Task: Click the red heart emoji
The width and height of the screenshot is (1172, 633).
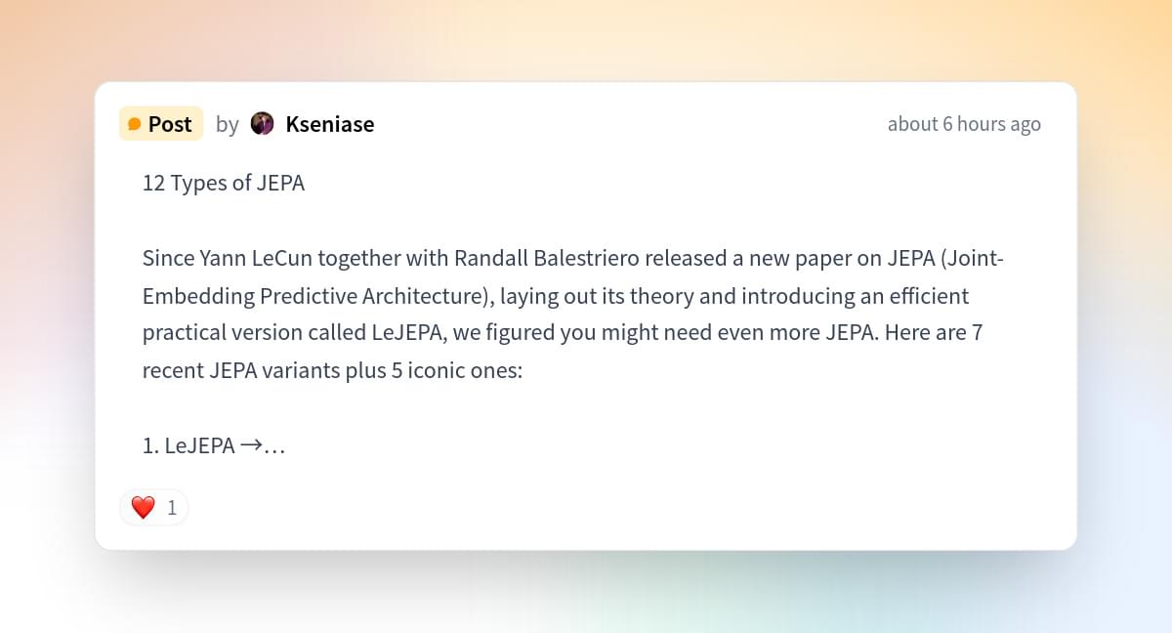Action: tap(143, 508)
